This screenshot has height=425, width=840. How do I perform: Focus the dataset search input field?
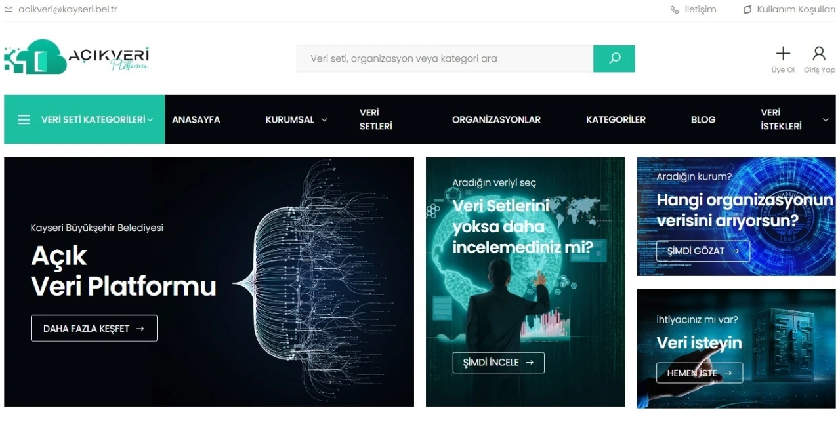pos(445,58)
